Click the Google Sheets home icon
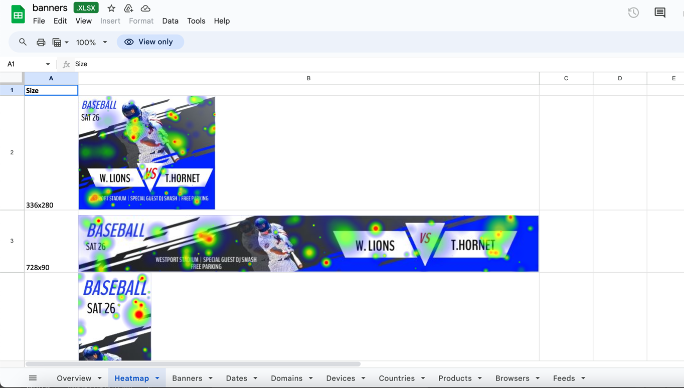 tap(18, 15)
